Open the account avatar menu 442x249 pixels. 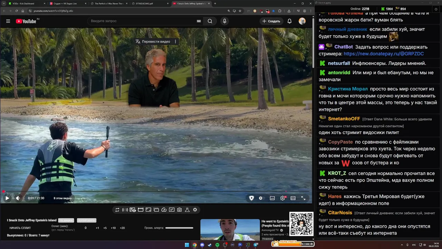[x=302, y=21]
